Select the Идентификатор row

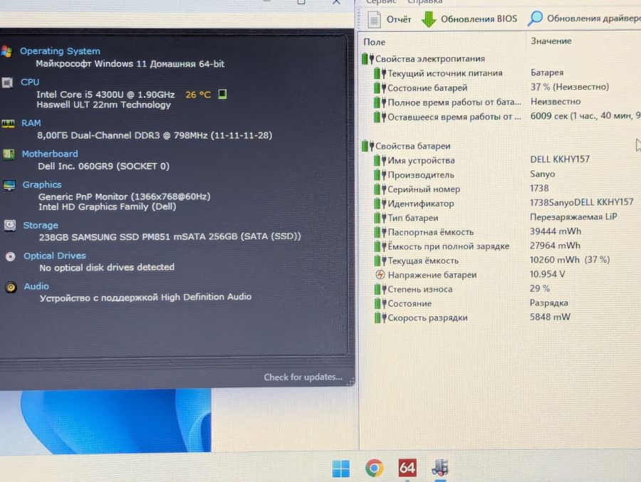click(x=507, y=203)
